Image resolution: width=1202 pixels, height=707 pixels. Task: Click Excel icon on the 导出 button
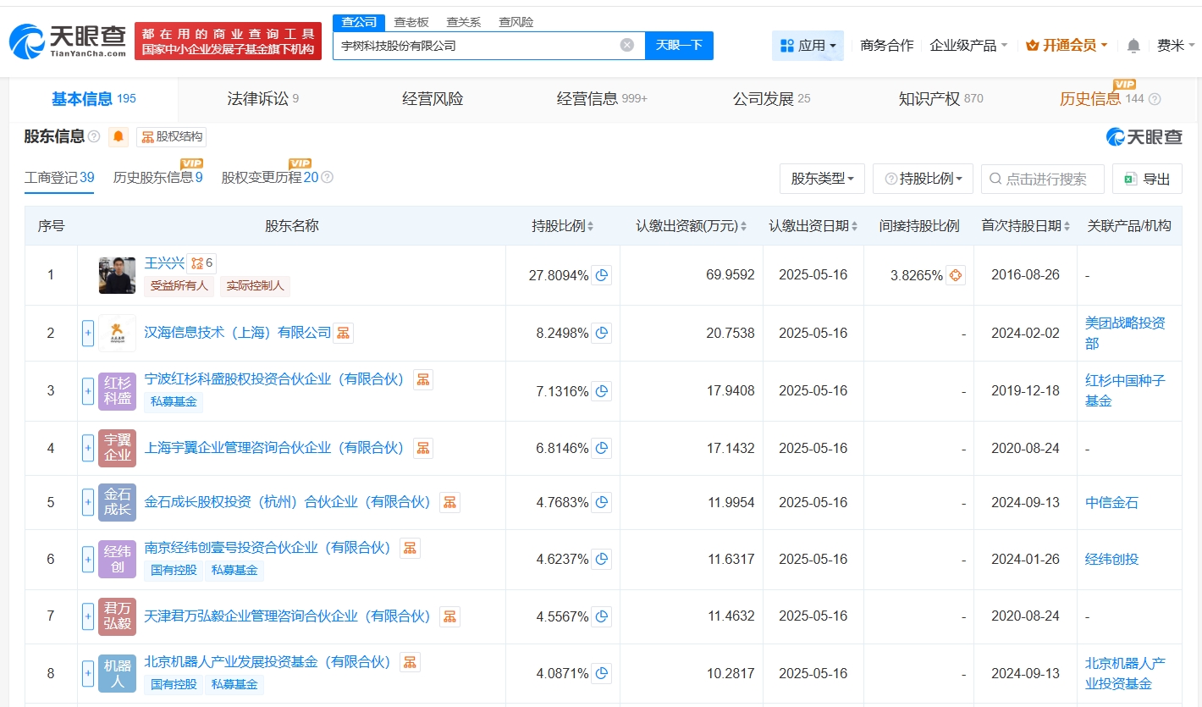pyautogui.click(x=1129, y=179)
